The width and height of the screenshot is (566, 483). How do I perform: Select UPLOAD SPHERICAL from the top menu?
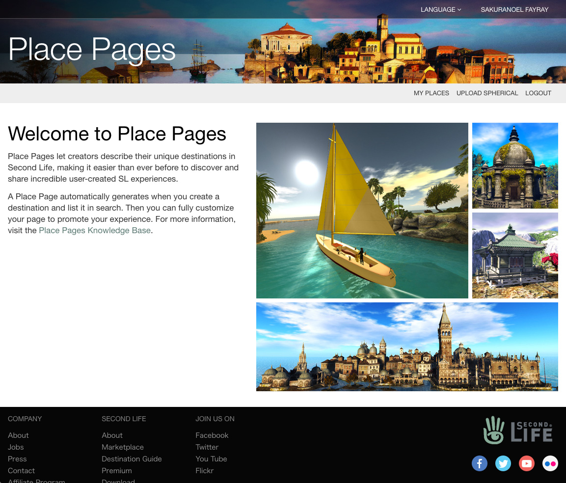tap(487, 93)
